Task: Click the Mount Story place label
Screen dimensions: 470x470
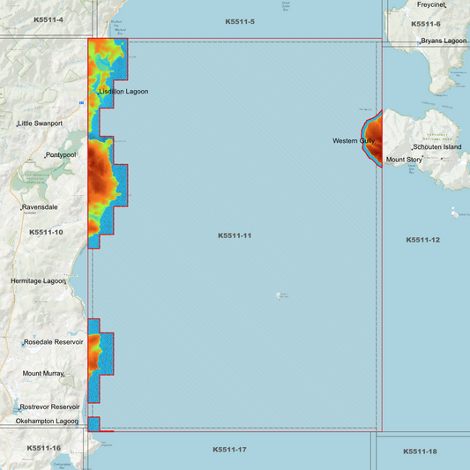Action: pos(404,160)
